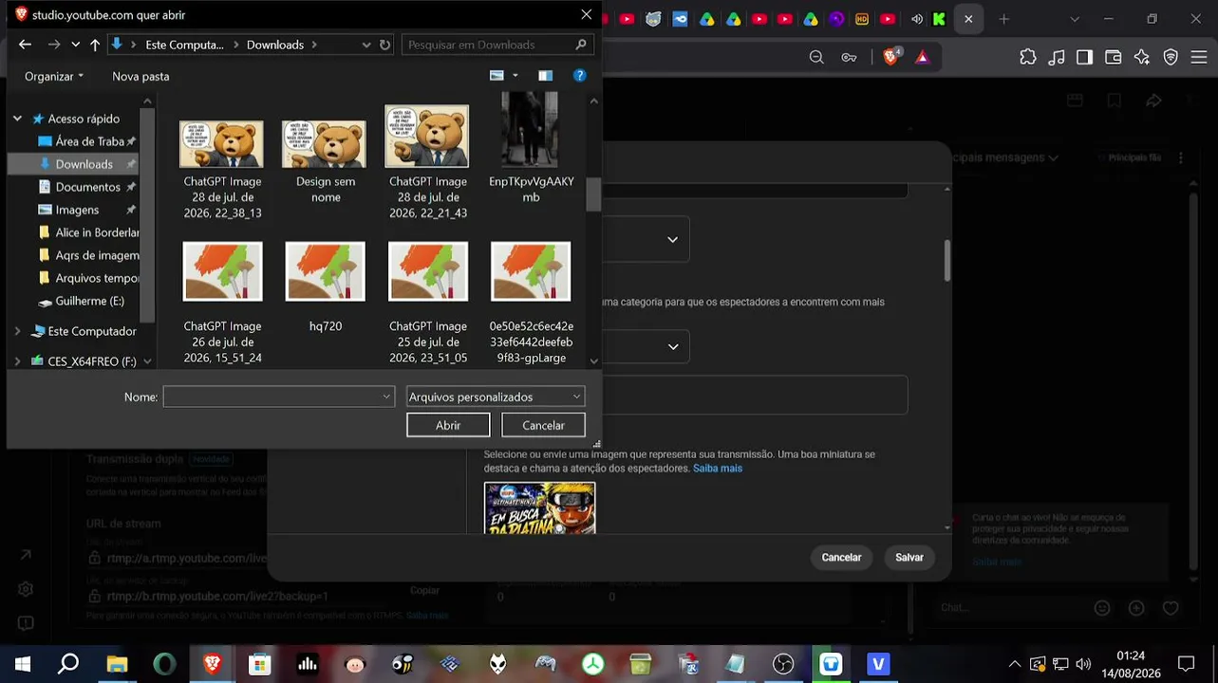Click Cancelar in the file dialog
This screenshot has height=683, width=1218.
pyautogui.click(x=543, y=425)
